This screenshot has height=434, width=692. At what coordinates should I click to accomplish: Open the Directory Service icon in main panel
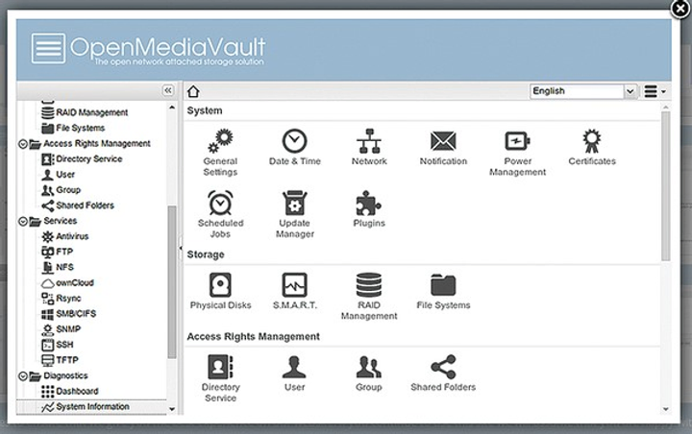pyautogui.click(x=220, y=378)
